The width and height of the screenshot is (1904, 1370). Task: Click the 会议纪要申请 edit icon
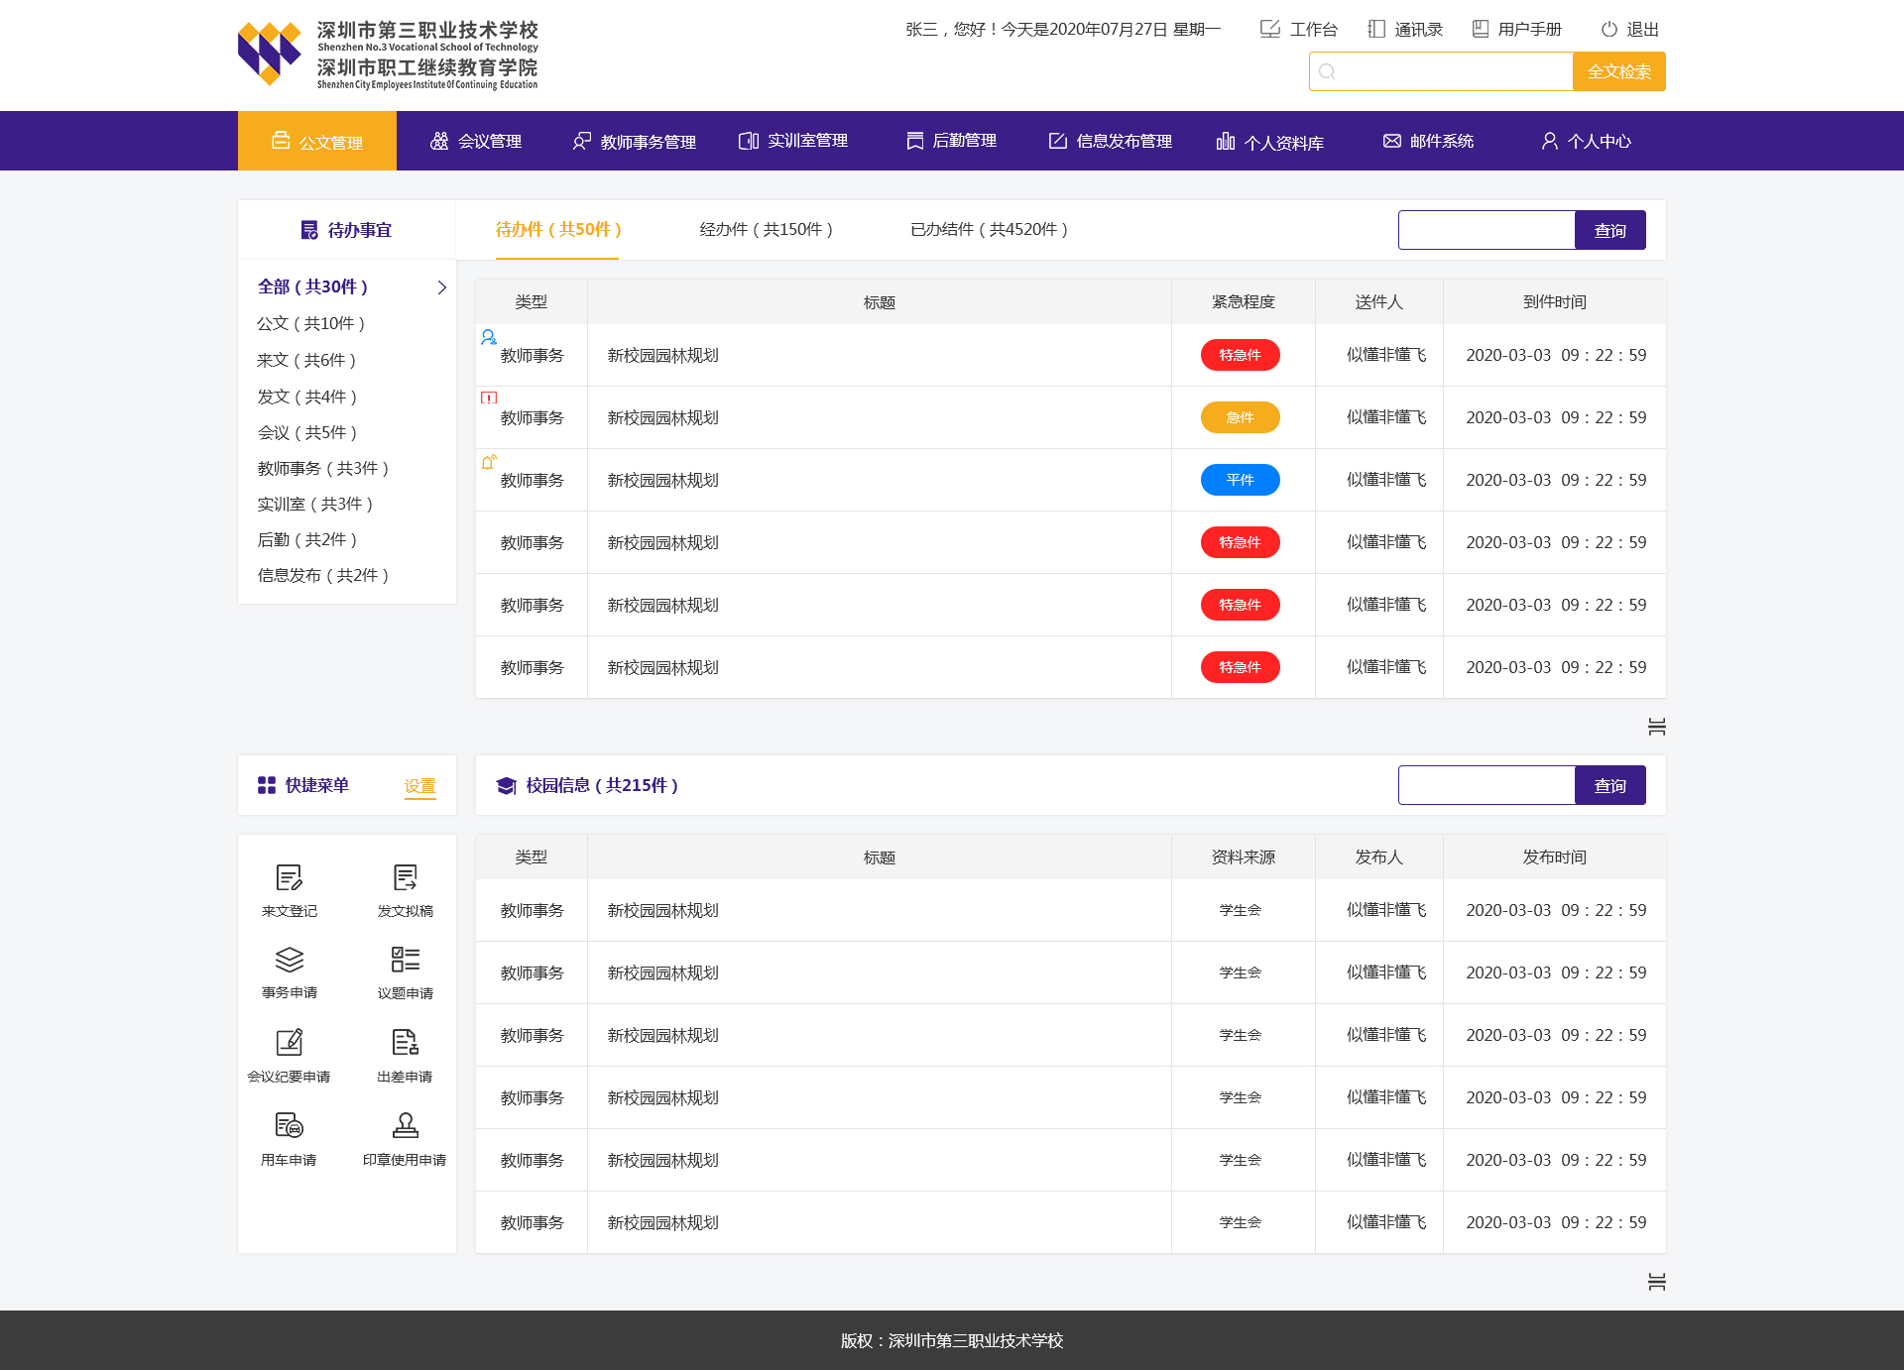point(289,1043)
